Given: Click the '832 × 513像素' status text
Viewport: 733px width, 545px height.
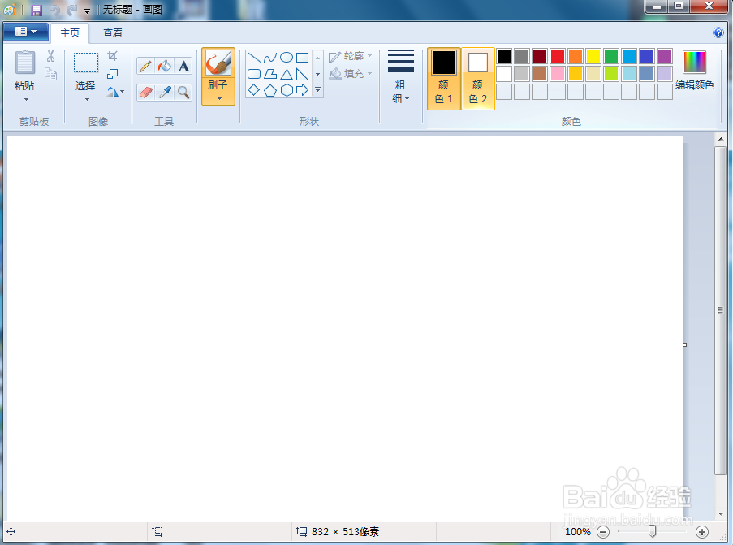Looking at the screenshot, I should pyautogui.click(x=345, y=532).
